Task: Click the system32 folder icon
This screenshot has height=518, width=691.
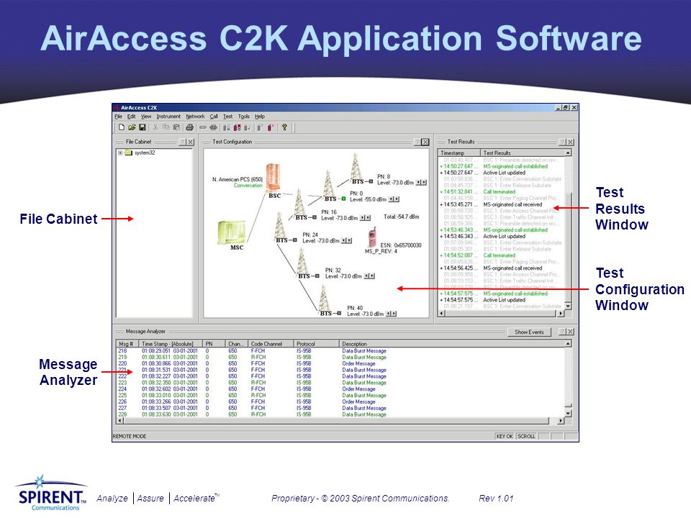Action: point(129,153)
